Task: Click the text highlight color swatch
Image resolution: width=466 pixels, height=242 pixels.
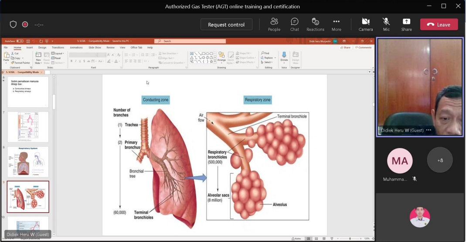Action: (109, 61)
